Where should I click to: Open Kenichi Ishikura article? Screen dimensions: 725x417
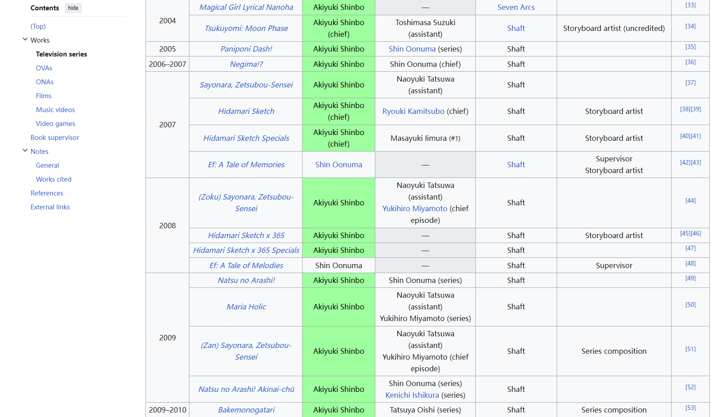click(x=412, y=395)
